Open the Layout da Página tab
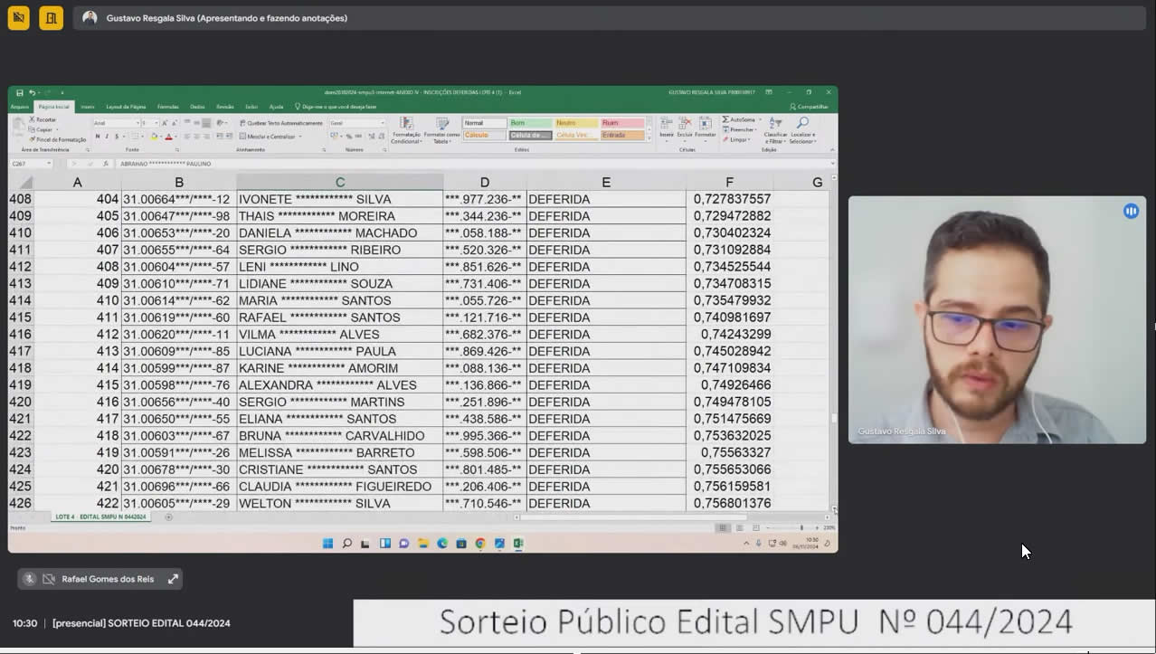This screenshot has width=1156, height=654. point(126,107)
